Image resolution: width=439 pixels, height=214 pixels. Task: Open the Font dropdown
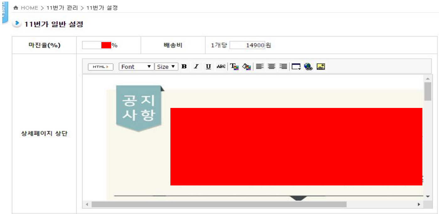(136, 67)
